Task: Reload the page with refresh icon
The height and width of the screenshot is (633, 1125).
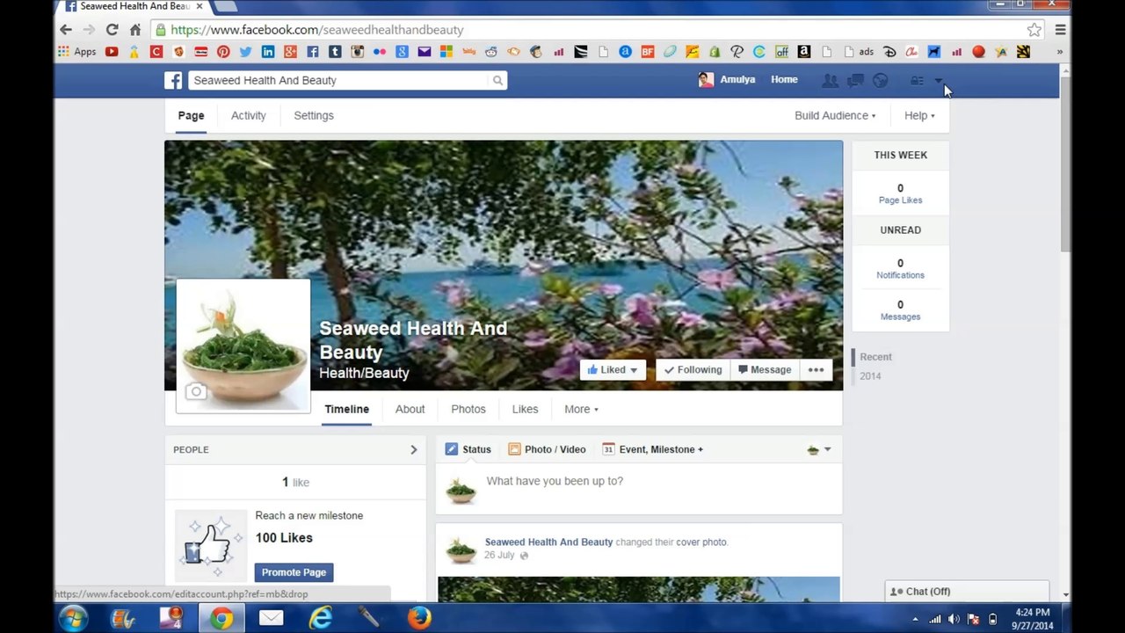Action: tap(112, 29)
